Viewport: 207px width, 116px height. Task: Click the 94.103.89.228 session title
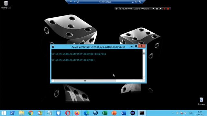pos(105,2)
